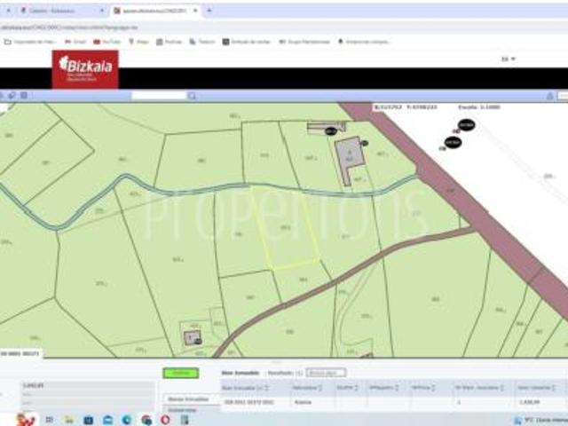This screenshot has height=426, width=568.
Task: Open a new browser tab
Action: click(209, 11)
